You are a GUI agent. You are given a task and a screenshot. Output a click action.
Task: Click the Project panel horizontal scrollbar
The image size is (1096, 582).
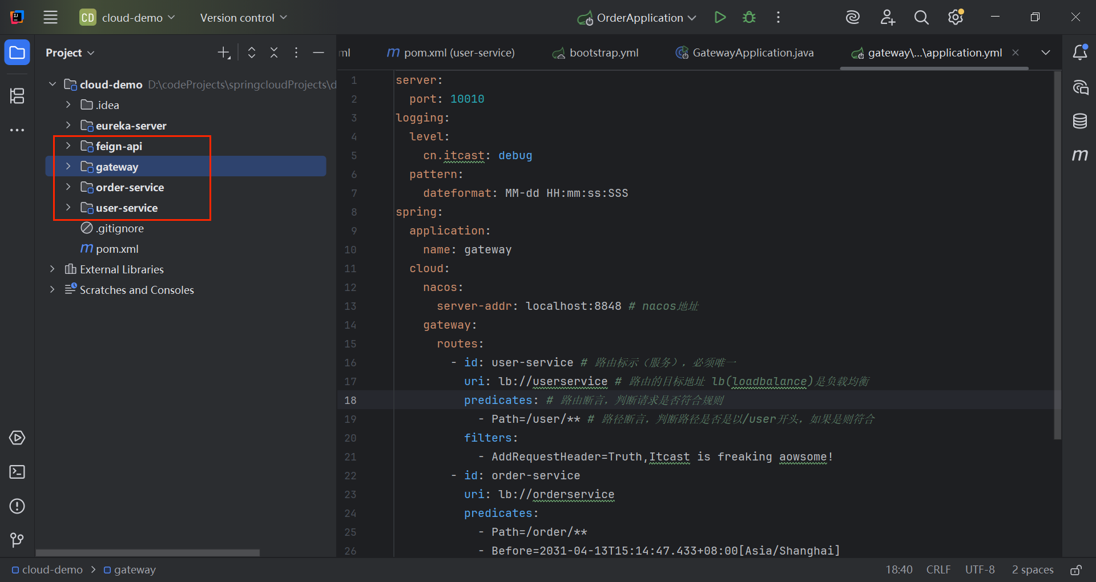[x=148, y=552]
